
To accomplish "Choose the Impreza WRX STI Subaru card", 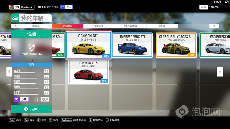I will 132,45.
